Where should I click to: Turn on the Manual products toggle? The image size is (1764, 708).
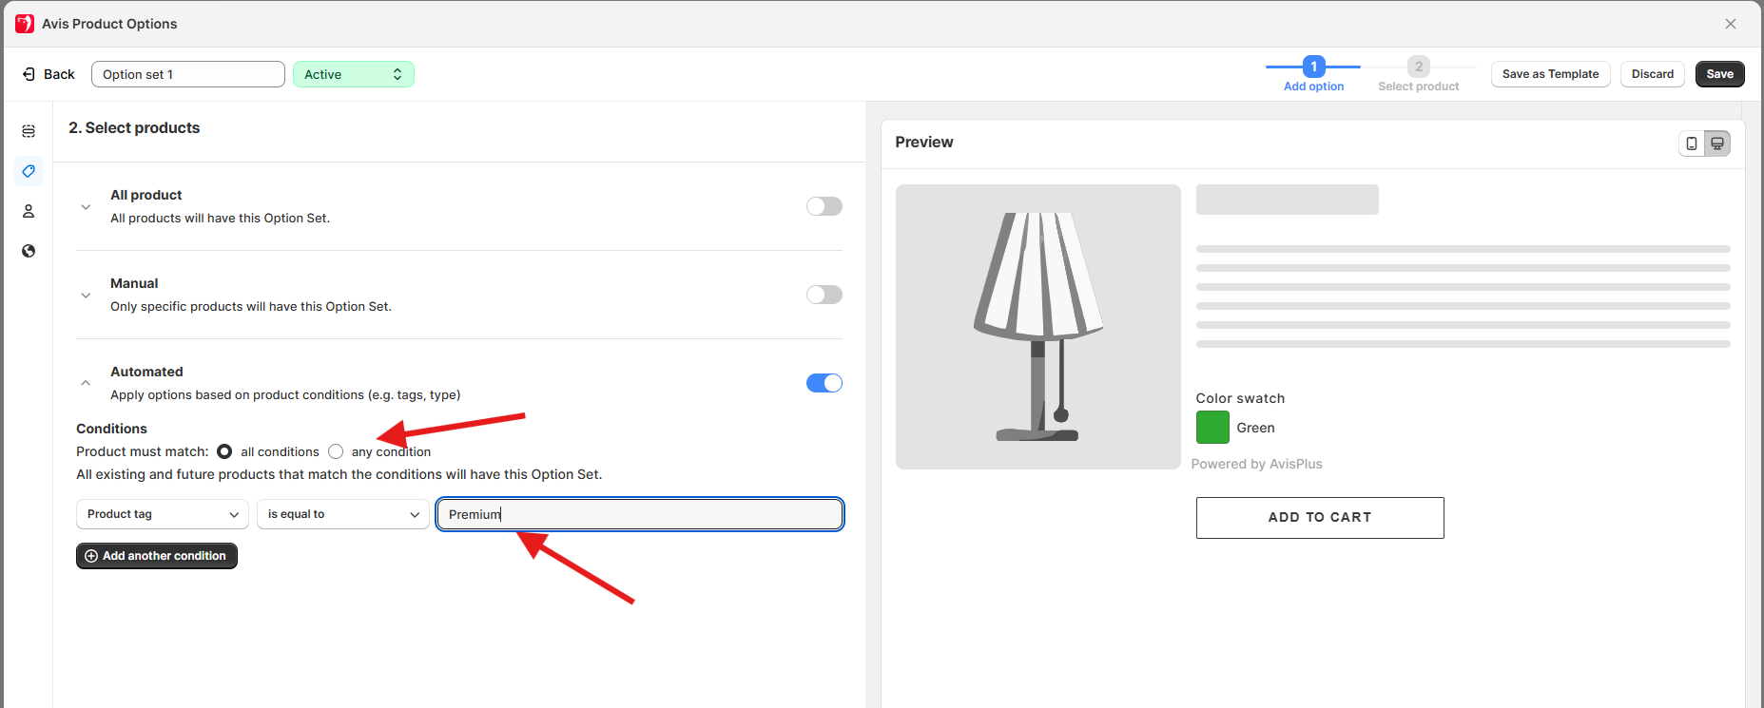click(824, 295)
